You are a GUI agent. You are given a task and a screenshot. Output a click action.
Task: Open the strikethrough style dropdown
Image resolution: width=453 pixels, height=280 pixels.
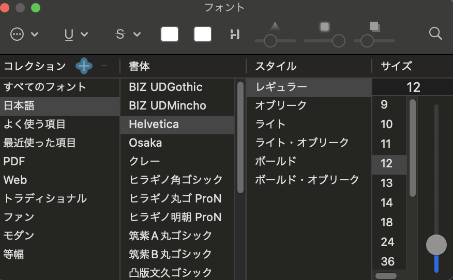click(x=128, y=34)
